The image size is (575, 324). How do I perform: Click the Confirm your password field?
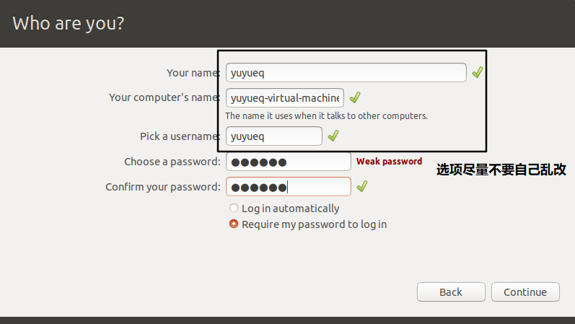(x=289, y=187)
